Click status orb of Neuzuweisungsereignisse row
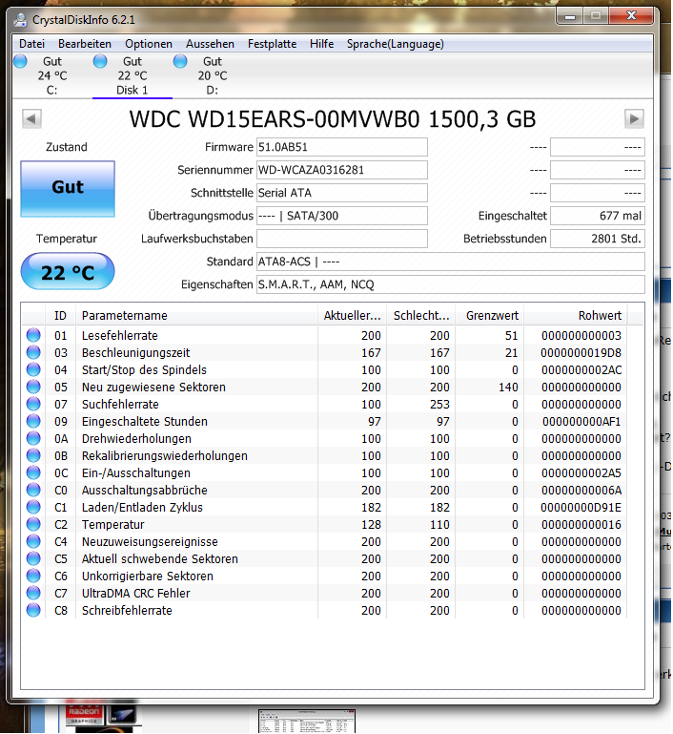Viewport: 673px width, 734px height. [33, 541]
